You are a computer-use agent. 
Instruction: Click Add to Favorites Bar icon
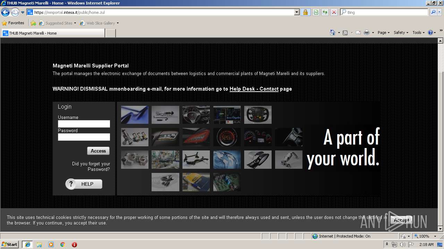pos(33,23)
